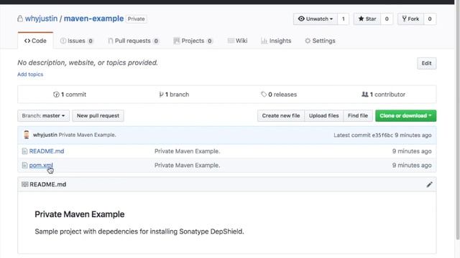The height and width of the screenshot is (258, 460).
Task: Click the No description text
Action: click(x=88, y=62)
